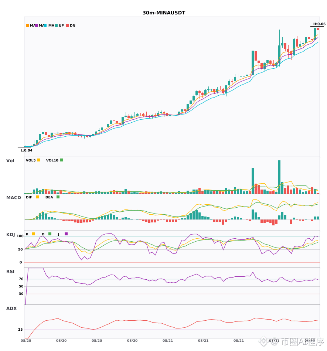The height and width of the screenshot is (351, 327).
Task: Click the RSI axis value 70
Action: coord(21,279)
